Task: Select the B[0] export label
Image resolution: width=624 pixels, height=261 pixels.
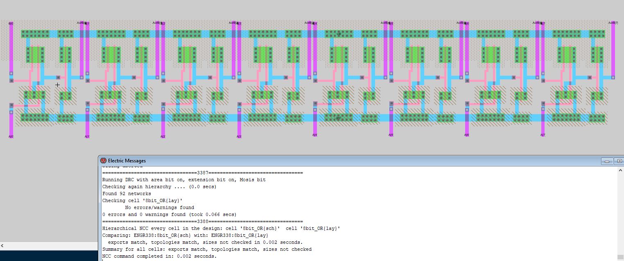Action: click(11, 23)
